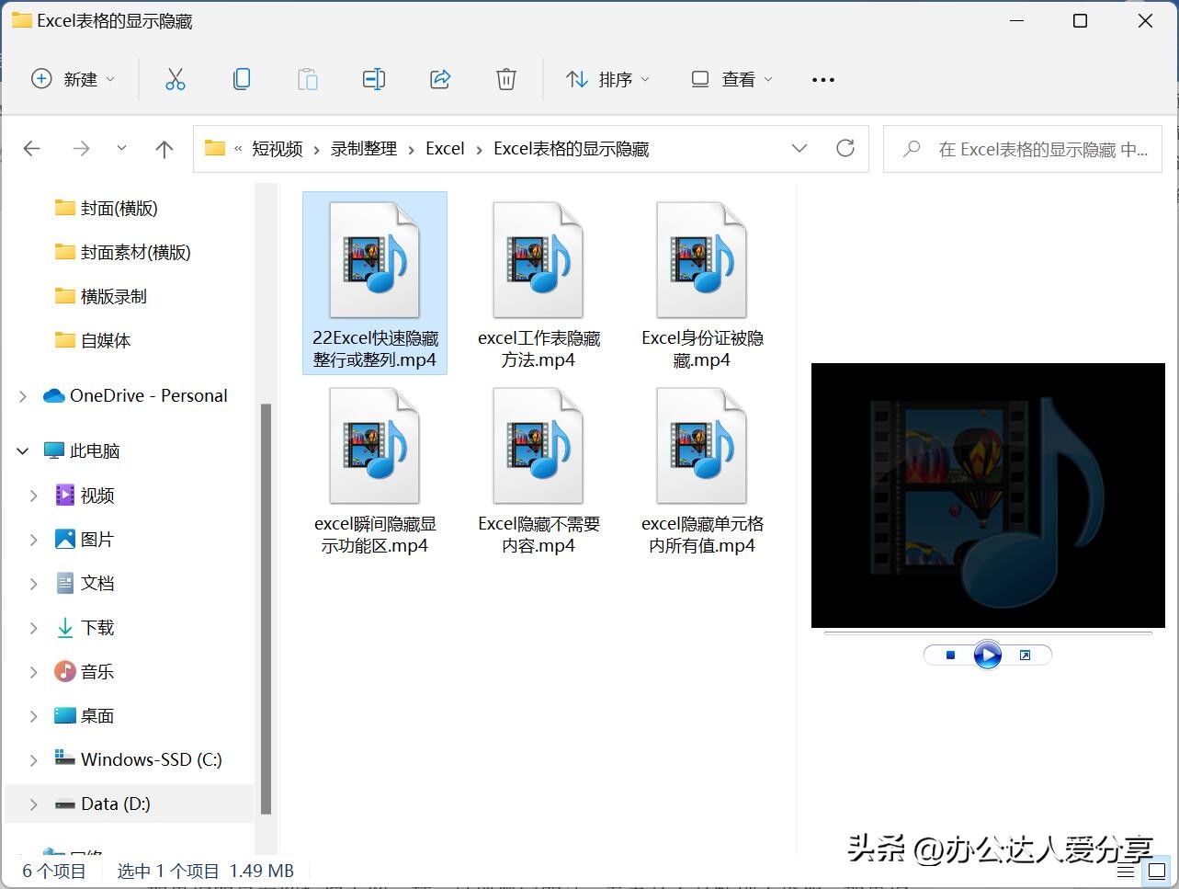Navigate to Excel via the breadcrumb
Image resolution: width=1179 pixels, height=889 pixels.
pyautogui.click(x=445, y=148)
